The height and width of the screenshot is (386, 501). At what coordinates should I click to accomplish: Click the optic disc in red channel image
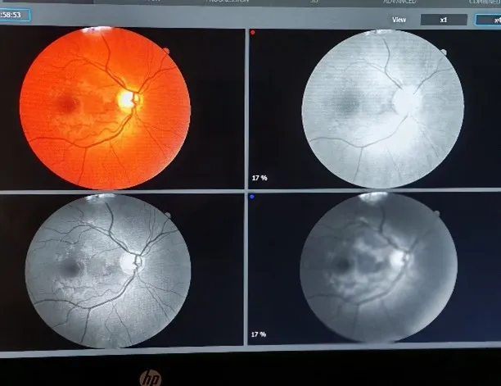pos(403,102)
